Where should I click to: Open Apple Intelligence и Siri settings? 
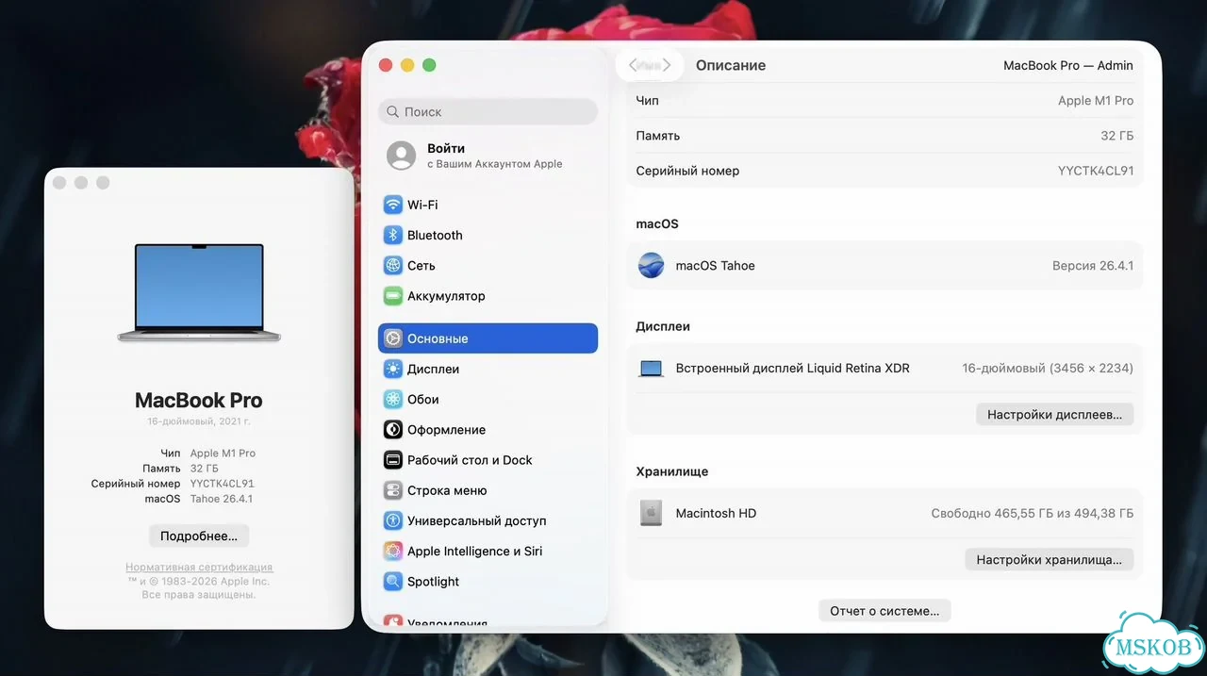pyautogui.click(x=488, y=551)
